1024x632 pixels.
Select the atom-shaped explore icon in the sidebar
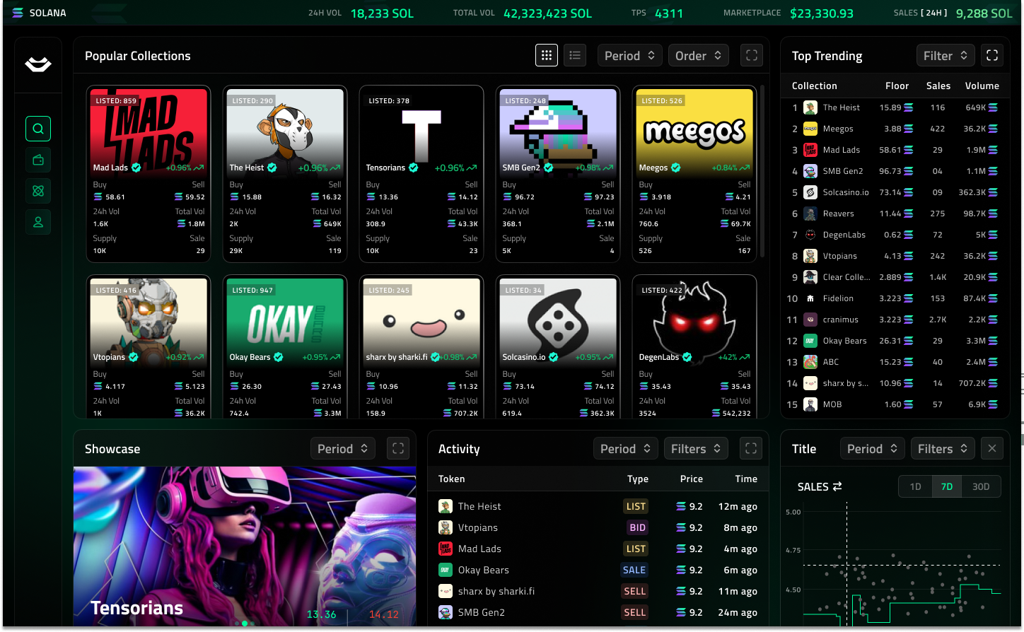(x=37, y=191)
